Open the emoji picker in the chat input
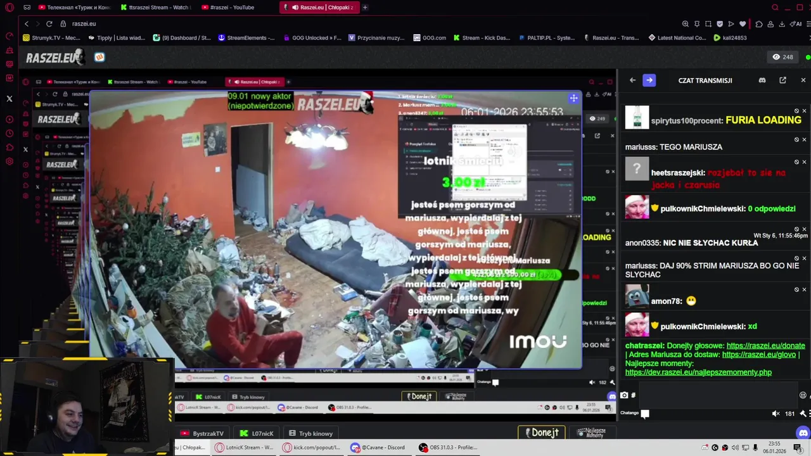 click(803, 395)
